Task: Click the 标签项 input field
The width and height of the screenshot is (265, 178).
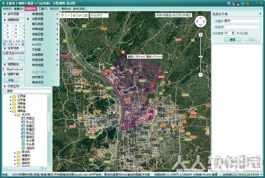Action: 242,27
